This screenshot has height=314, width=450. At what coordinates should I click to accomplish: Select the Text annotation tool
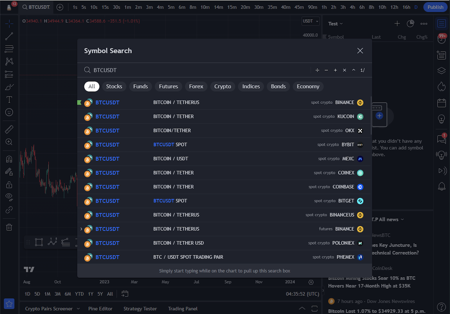(x=9, y=100)
